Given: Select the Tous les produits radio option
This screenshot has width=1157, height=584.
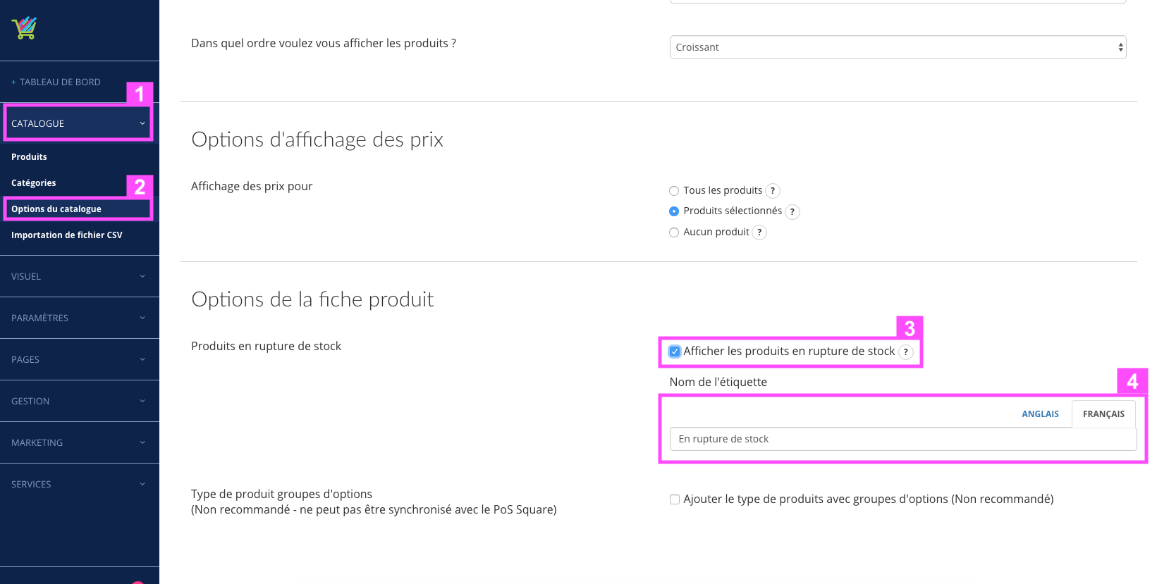Looking at the screenshot, I should click(x=674, y=191).
